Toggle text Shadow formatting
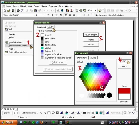Viewport: 139px width, 125px height. (61, 15)
